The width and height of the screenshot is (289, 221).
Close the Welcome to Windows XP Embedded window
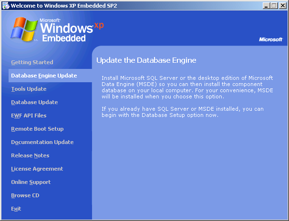[x=283, y=6]
